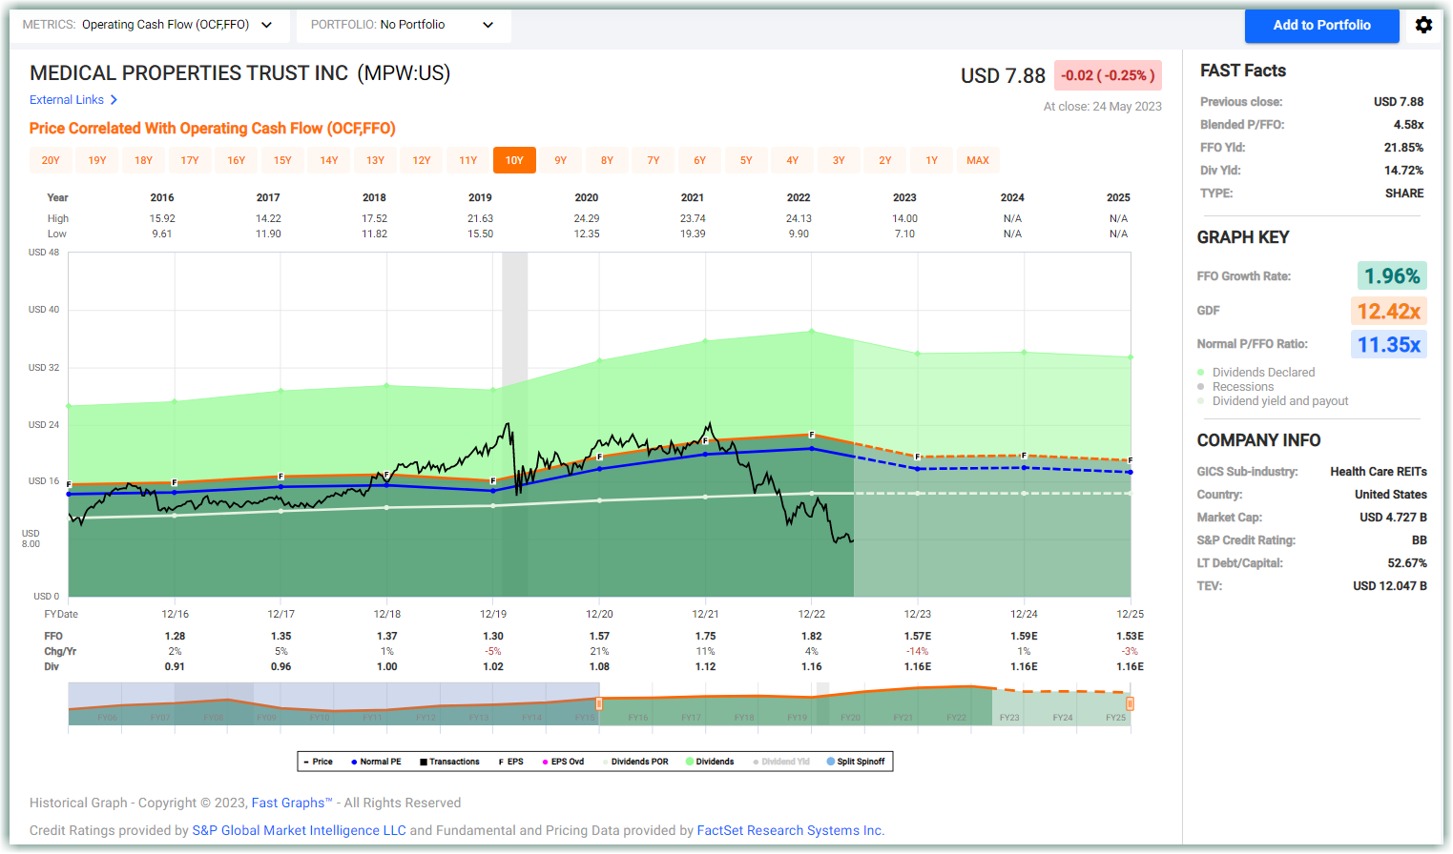Toggle Normal PE blue dot legend
Image resolution: width=1453 pixels, height=854 pixels.
(x=354, y=762)
